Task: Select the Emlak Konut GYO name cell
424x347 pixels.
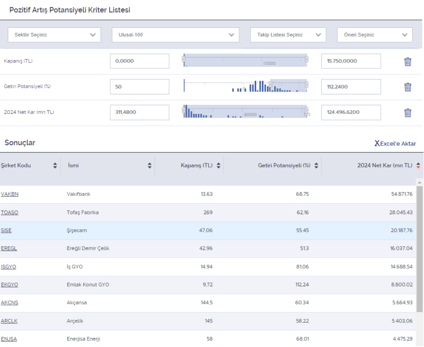Action: pos(88,285)
